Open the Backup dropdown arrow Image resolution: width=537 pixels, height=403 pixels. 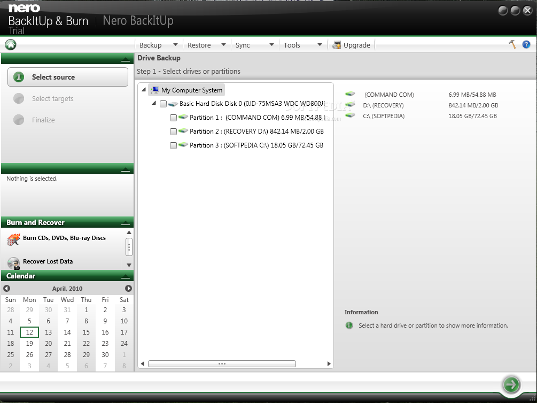point(175,44)
